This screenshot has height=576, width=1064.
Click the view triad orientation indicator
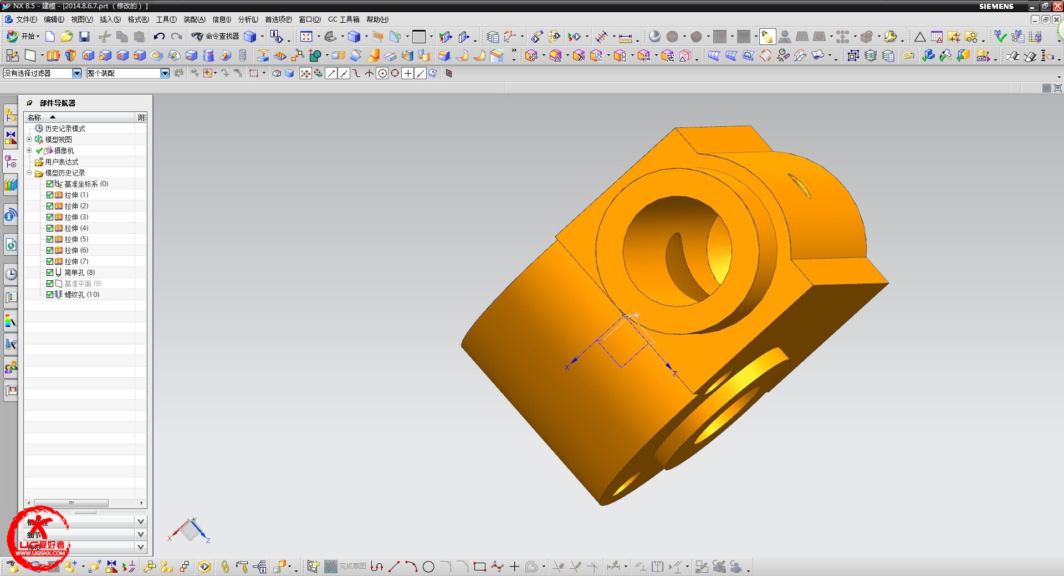pos(189,531)
